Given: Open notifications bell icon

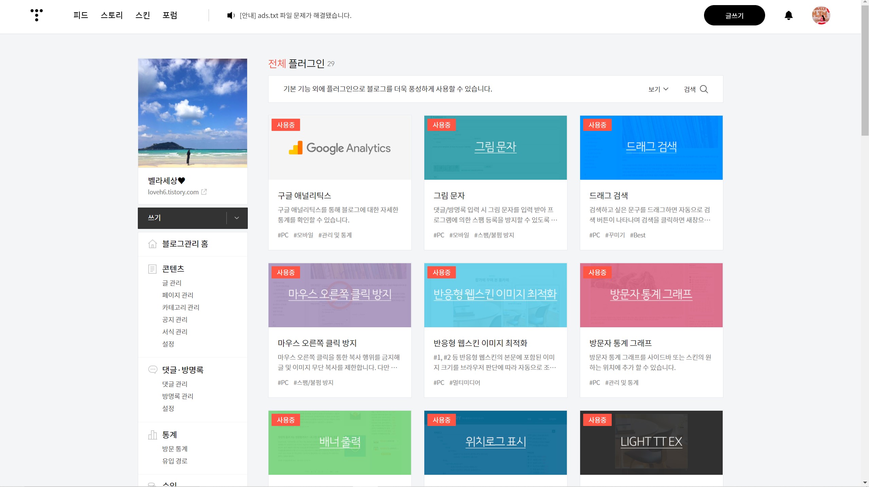Looking at the screenshot, I should coord(789,15).
